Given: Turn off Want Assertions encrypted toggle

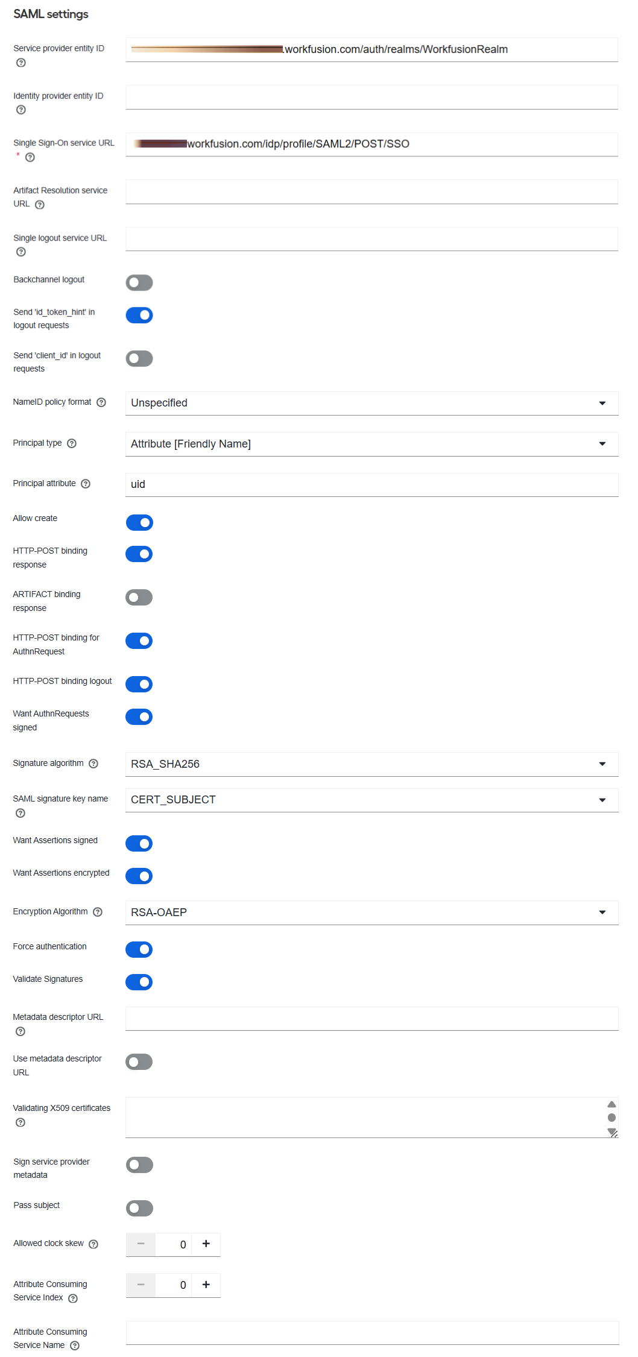Looking at the screenshot, I should (x=139, y=876).
